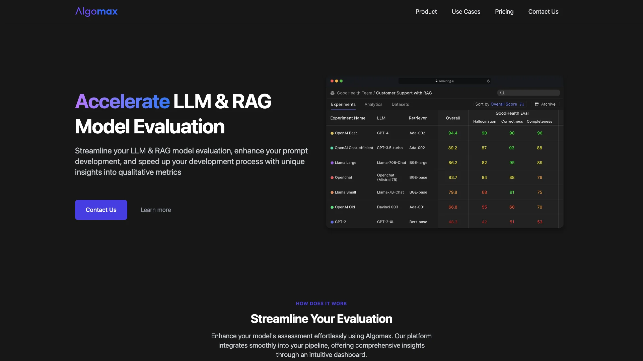
Task: Focus the dashboard search field
Action: (528, 93)
